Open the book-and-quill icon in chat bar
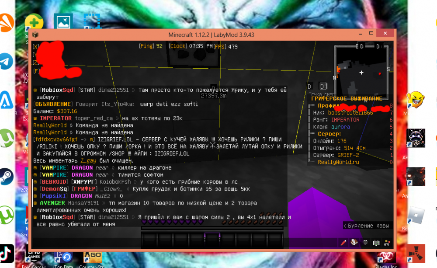The image size is (437, 268). tap(354, 243)
